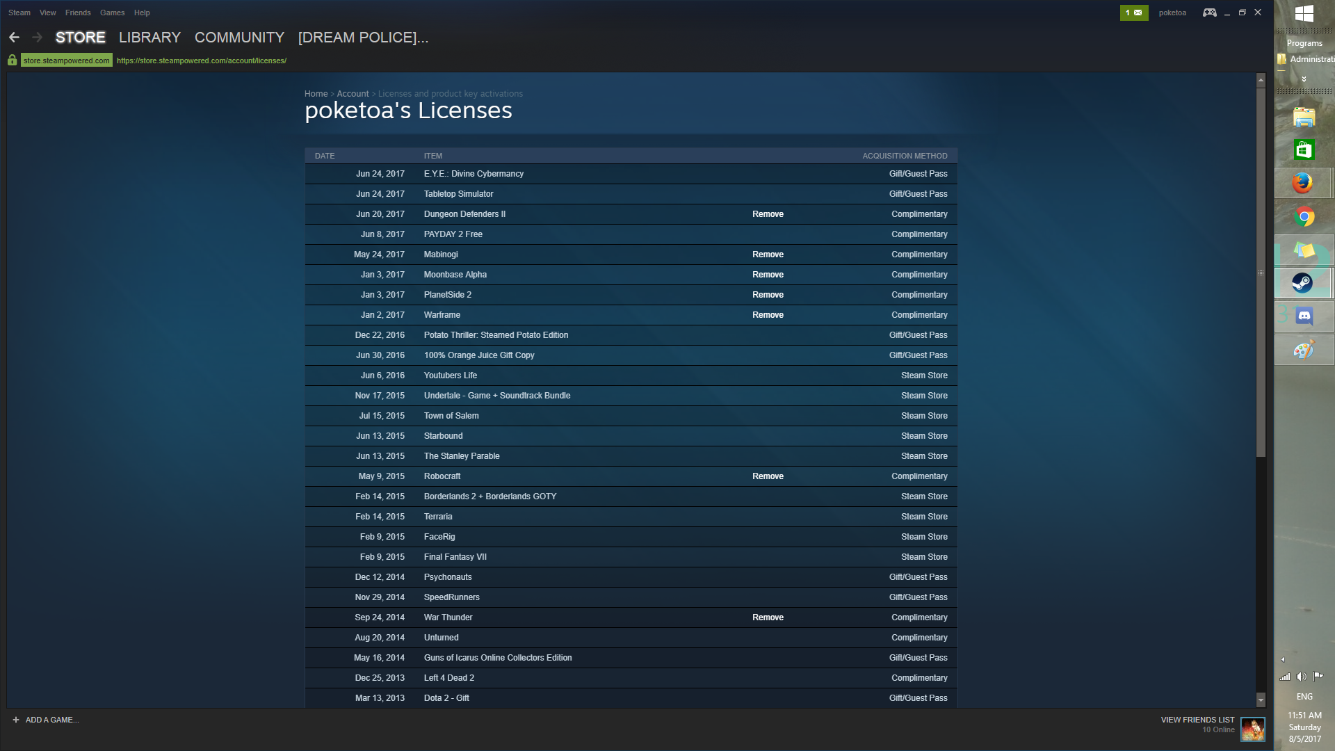Click the Home breadcrumb link

(316, 94)
